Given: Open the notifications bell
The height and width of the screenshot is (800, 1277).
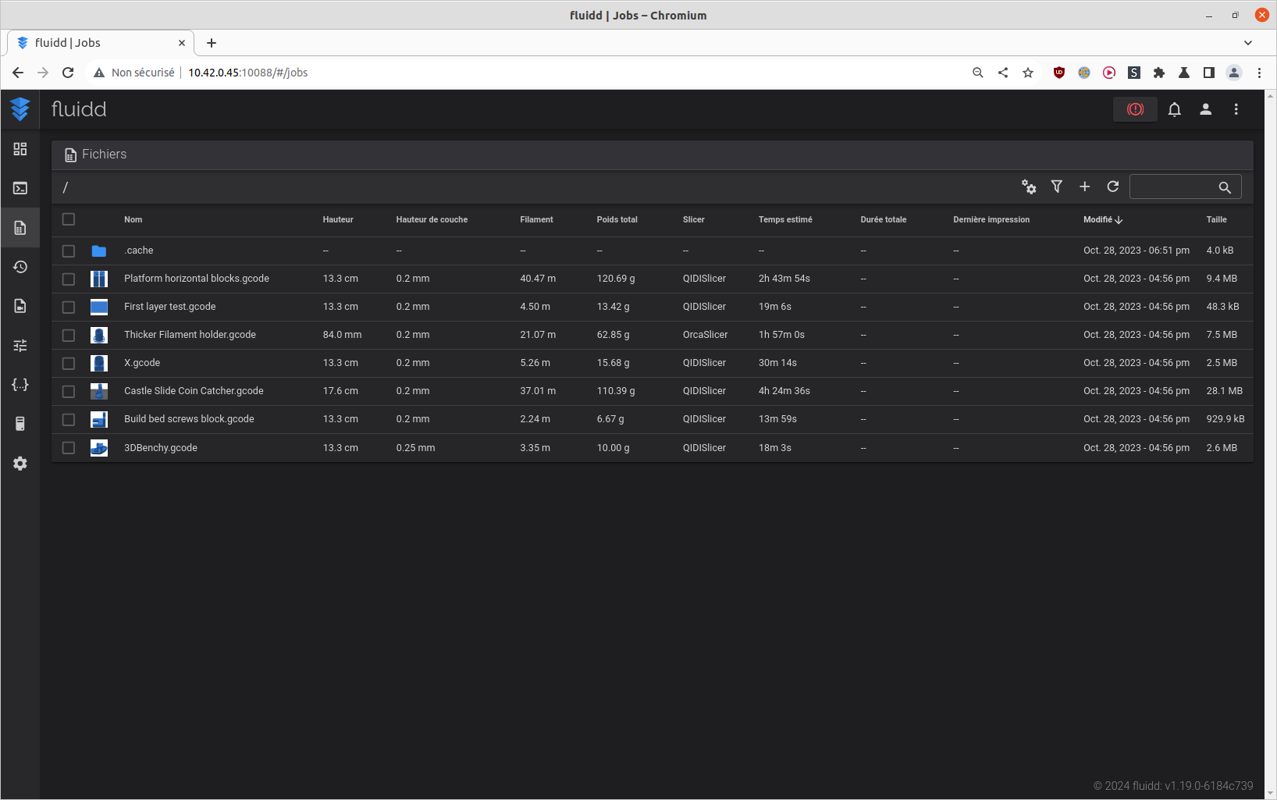Looking at the screenshot, I should pos(1174,109).
